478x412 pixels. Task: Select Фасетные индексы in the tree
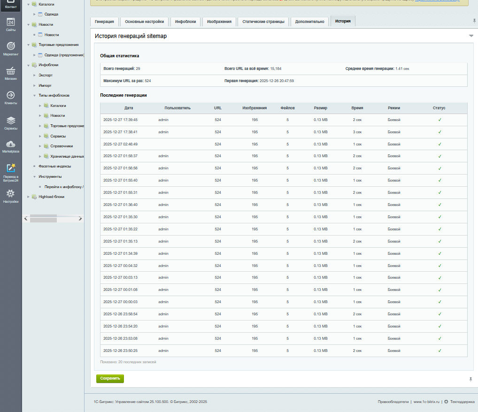[x=54, y=167]
